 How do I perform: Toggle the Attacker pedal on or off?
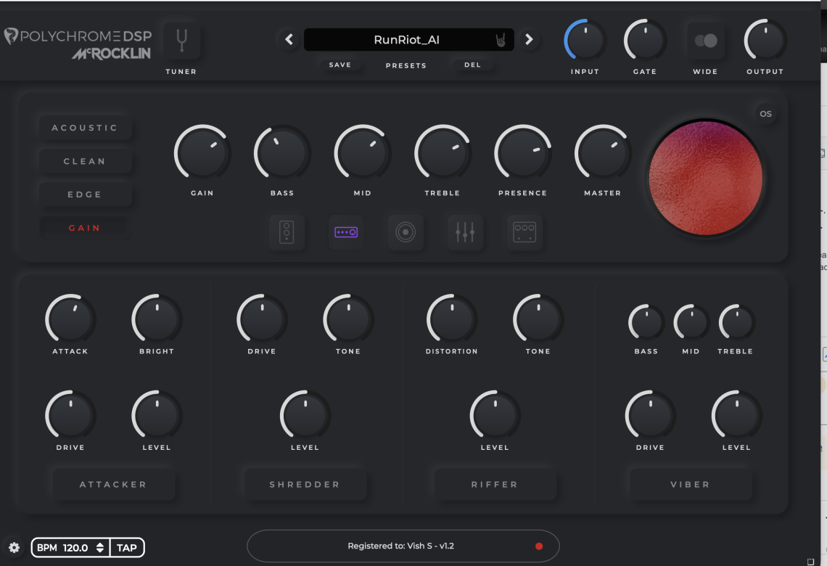[x=113, y=484]
